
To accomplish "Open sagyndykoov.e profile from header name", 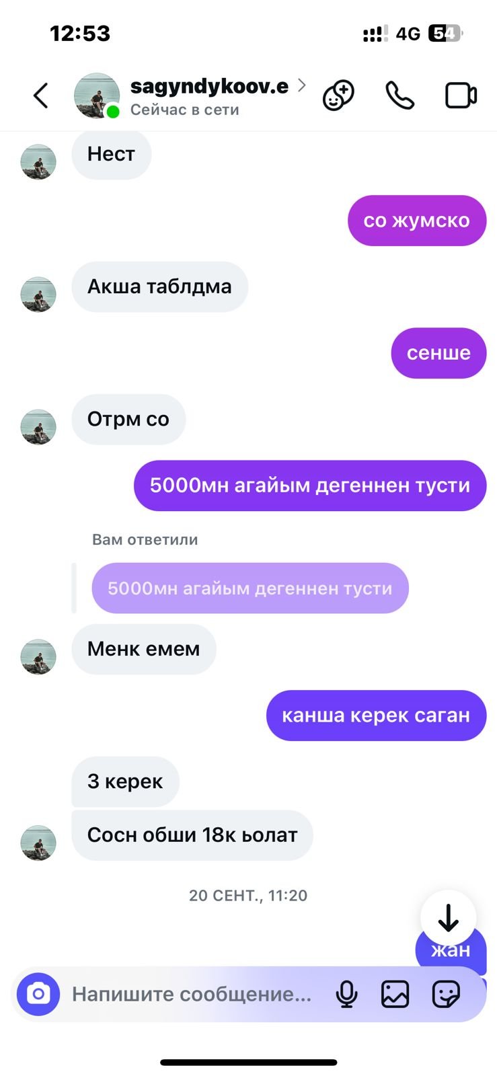I will point(209,86).
